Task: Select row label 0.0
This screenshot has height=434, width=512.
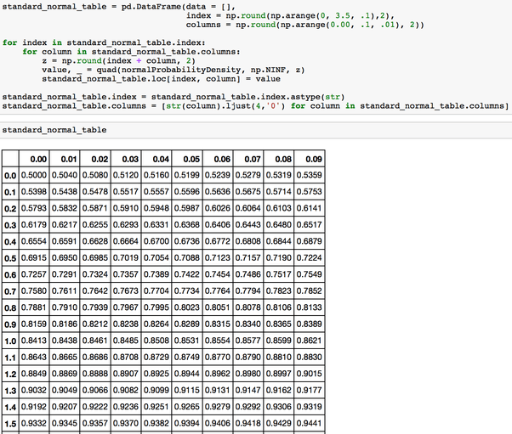Action: point(10,176)
